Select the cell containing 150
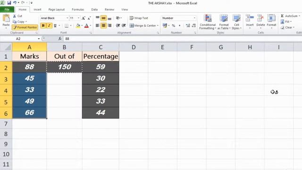This screenshot has width=302, height=170. (x=65, y=67)
